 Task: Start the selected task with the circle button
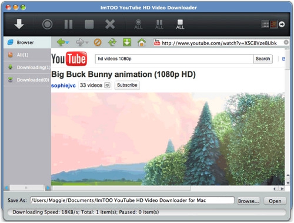(x=47, y=24)
